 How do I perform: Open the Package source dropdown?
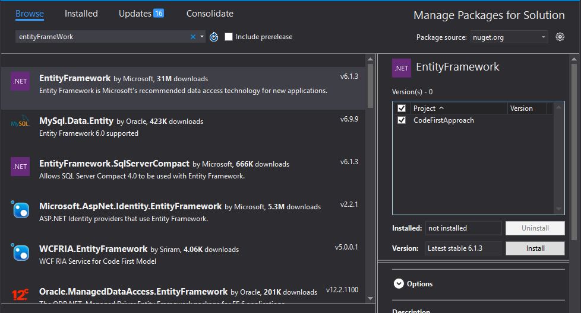(509, 37)
